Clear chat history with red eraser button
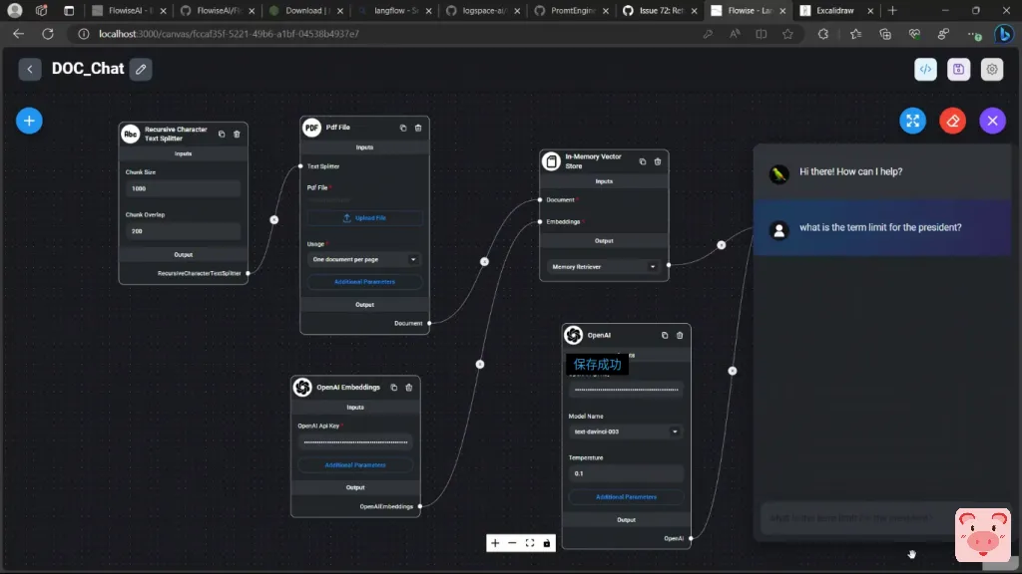Viewport: 1022px width, 574px height. (952, 121)
